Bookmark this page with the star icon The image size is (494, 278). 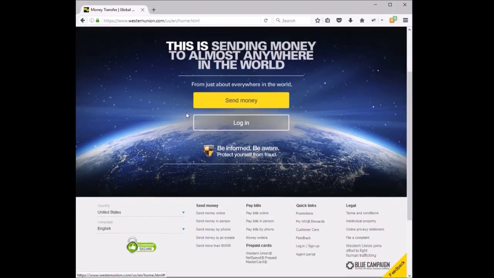318,20
